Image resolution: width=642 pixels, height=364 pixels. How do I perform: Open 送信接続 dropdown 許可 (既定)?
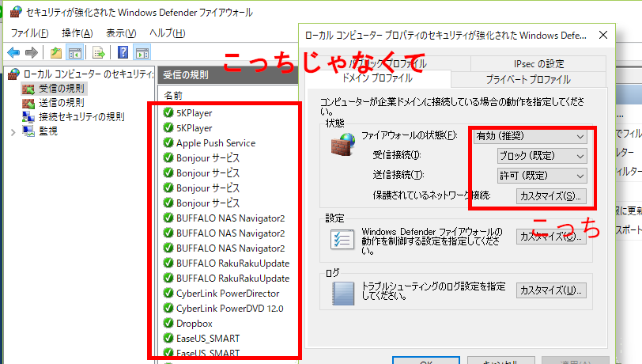coord(542,176)
